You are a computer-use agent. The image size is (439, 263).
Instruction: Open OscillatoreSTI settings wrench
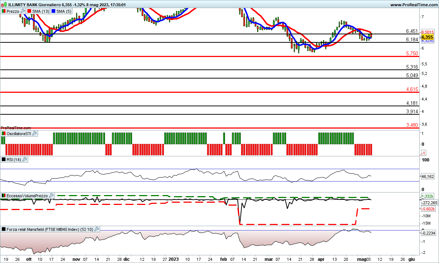(34, 134)
